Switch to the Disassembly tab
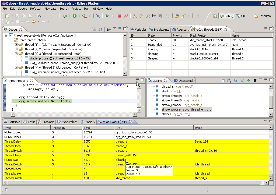The image size is (276, 195). point(184,80)
